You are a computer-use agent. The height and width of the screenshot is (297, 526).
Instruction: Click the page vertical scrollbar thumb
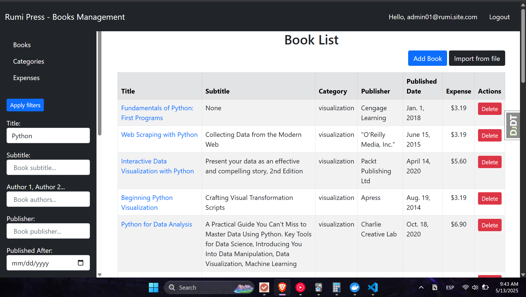(x=523, y=46)
